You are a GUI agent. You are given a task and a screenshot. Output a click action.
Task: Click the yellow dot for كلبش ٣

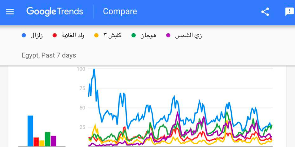point(96,35)
